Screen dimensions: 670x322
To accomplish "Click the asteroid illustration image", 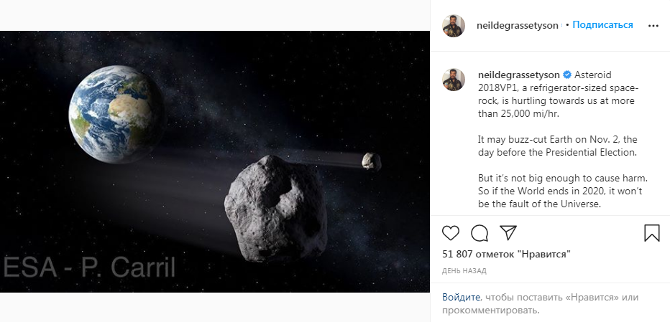I will [x=215, y=161].
